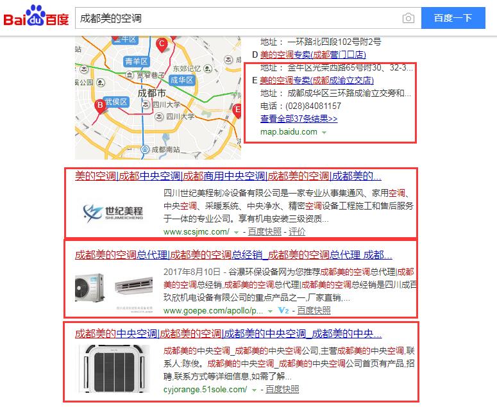Screen dimensions: 497x407
Task: Click V2 credibility badge icon
Action: coord(283,311)
